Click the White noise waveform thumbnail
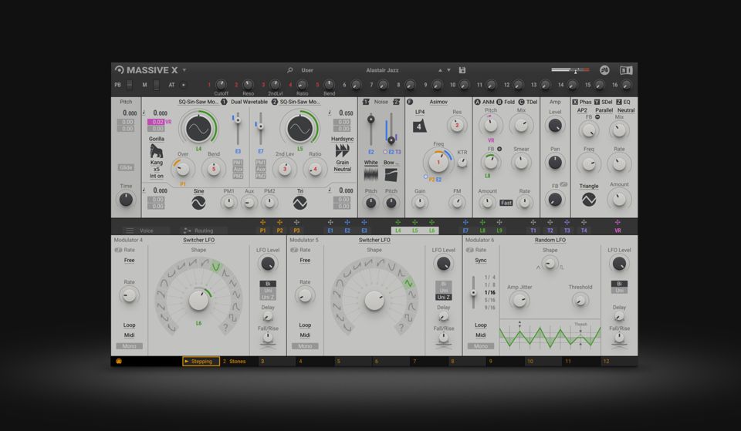Screen dimensions: 741x431 coord(370,175)
